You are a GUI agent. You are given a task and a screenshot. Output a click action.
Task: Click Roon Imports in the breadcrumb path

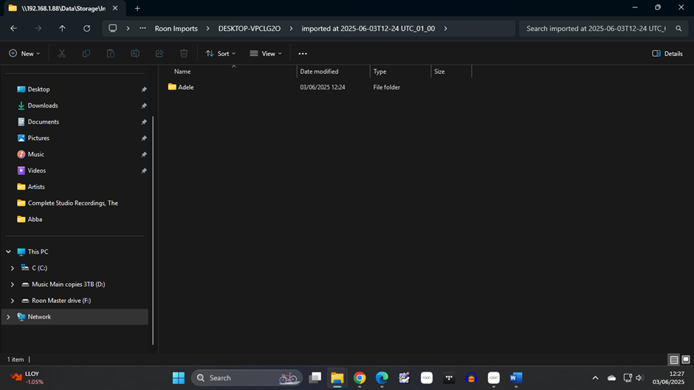pos(176,28)
